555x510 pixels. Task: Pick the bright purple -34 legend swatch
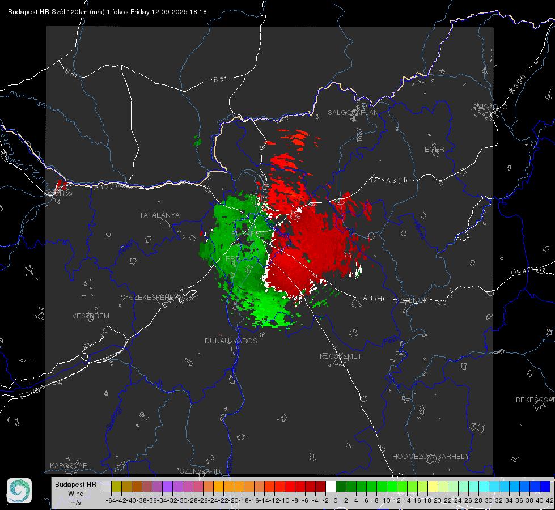(167, 486)
